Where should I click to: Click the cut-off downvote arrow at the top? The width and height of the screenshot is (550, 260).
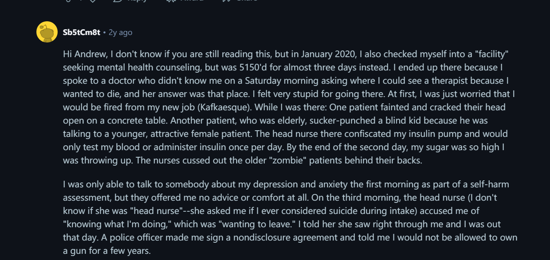point(94,1)
